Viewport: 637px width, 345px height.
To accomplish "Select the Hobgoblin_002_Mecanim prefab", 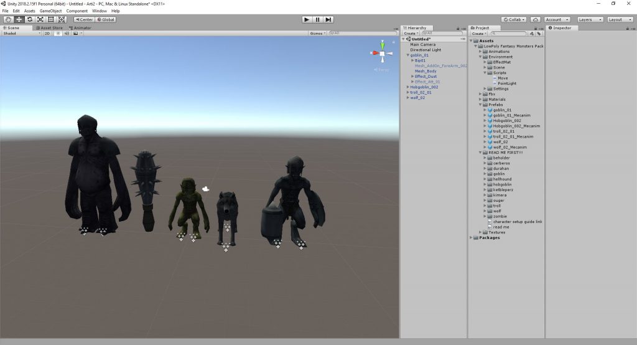I will [516, 126].
